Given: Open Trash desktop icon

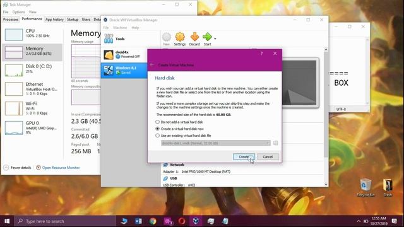Looking at the screenshot, I should coord(388,187).
